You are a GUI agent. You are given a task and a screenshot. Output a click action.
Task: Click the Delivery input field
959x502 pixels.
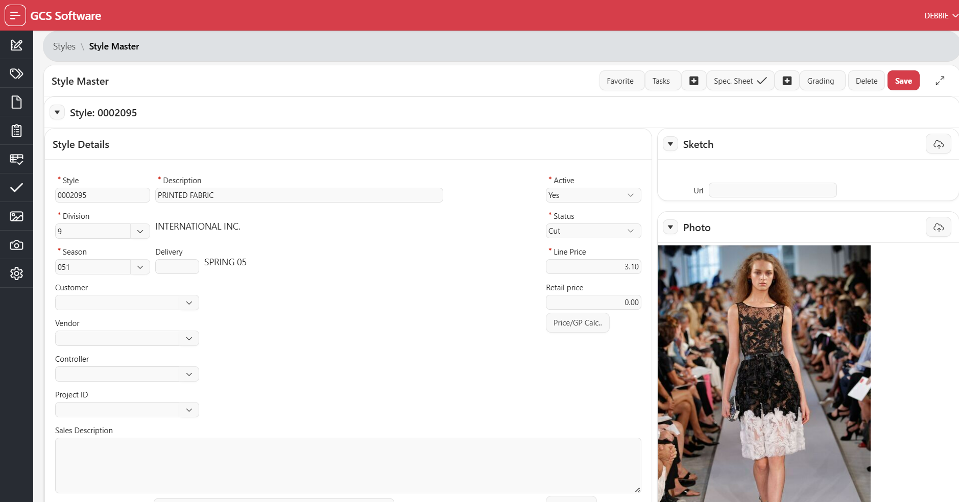[177, 267]
